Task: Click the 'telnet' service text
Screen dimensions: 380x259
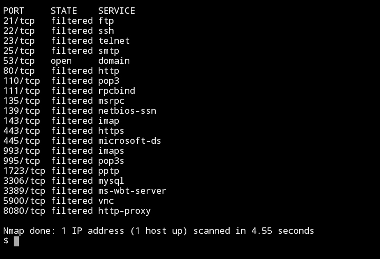Action: click(114, 41)
